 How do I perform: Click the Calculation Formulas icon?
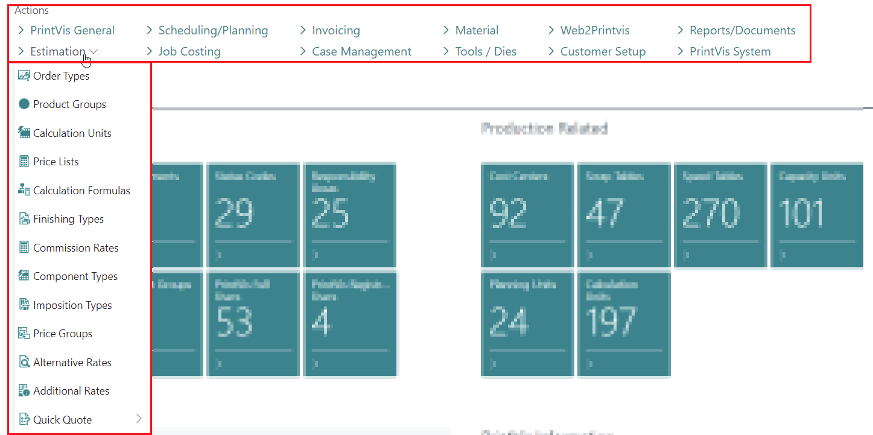[24, 190]
